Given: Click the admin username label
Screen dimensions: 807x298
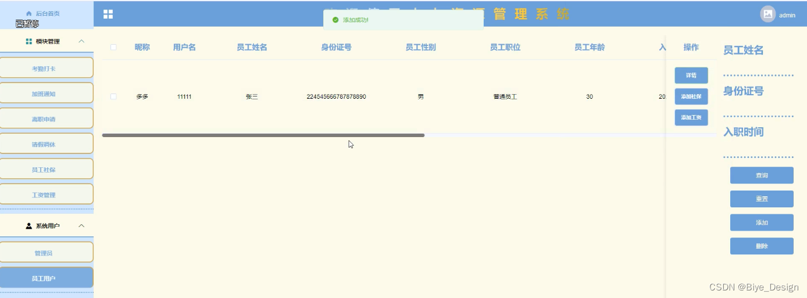Looking at the screenshot, I should 787,15.
